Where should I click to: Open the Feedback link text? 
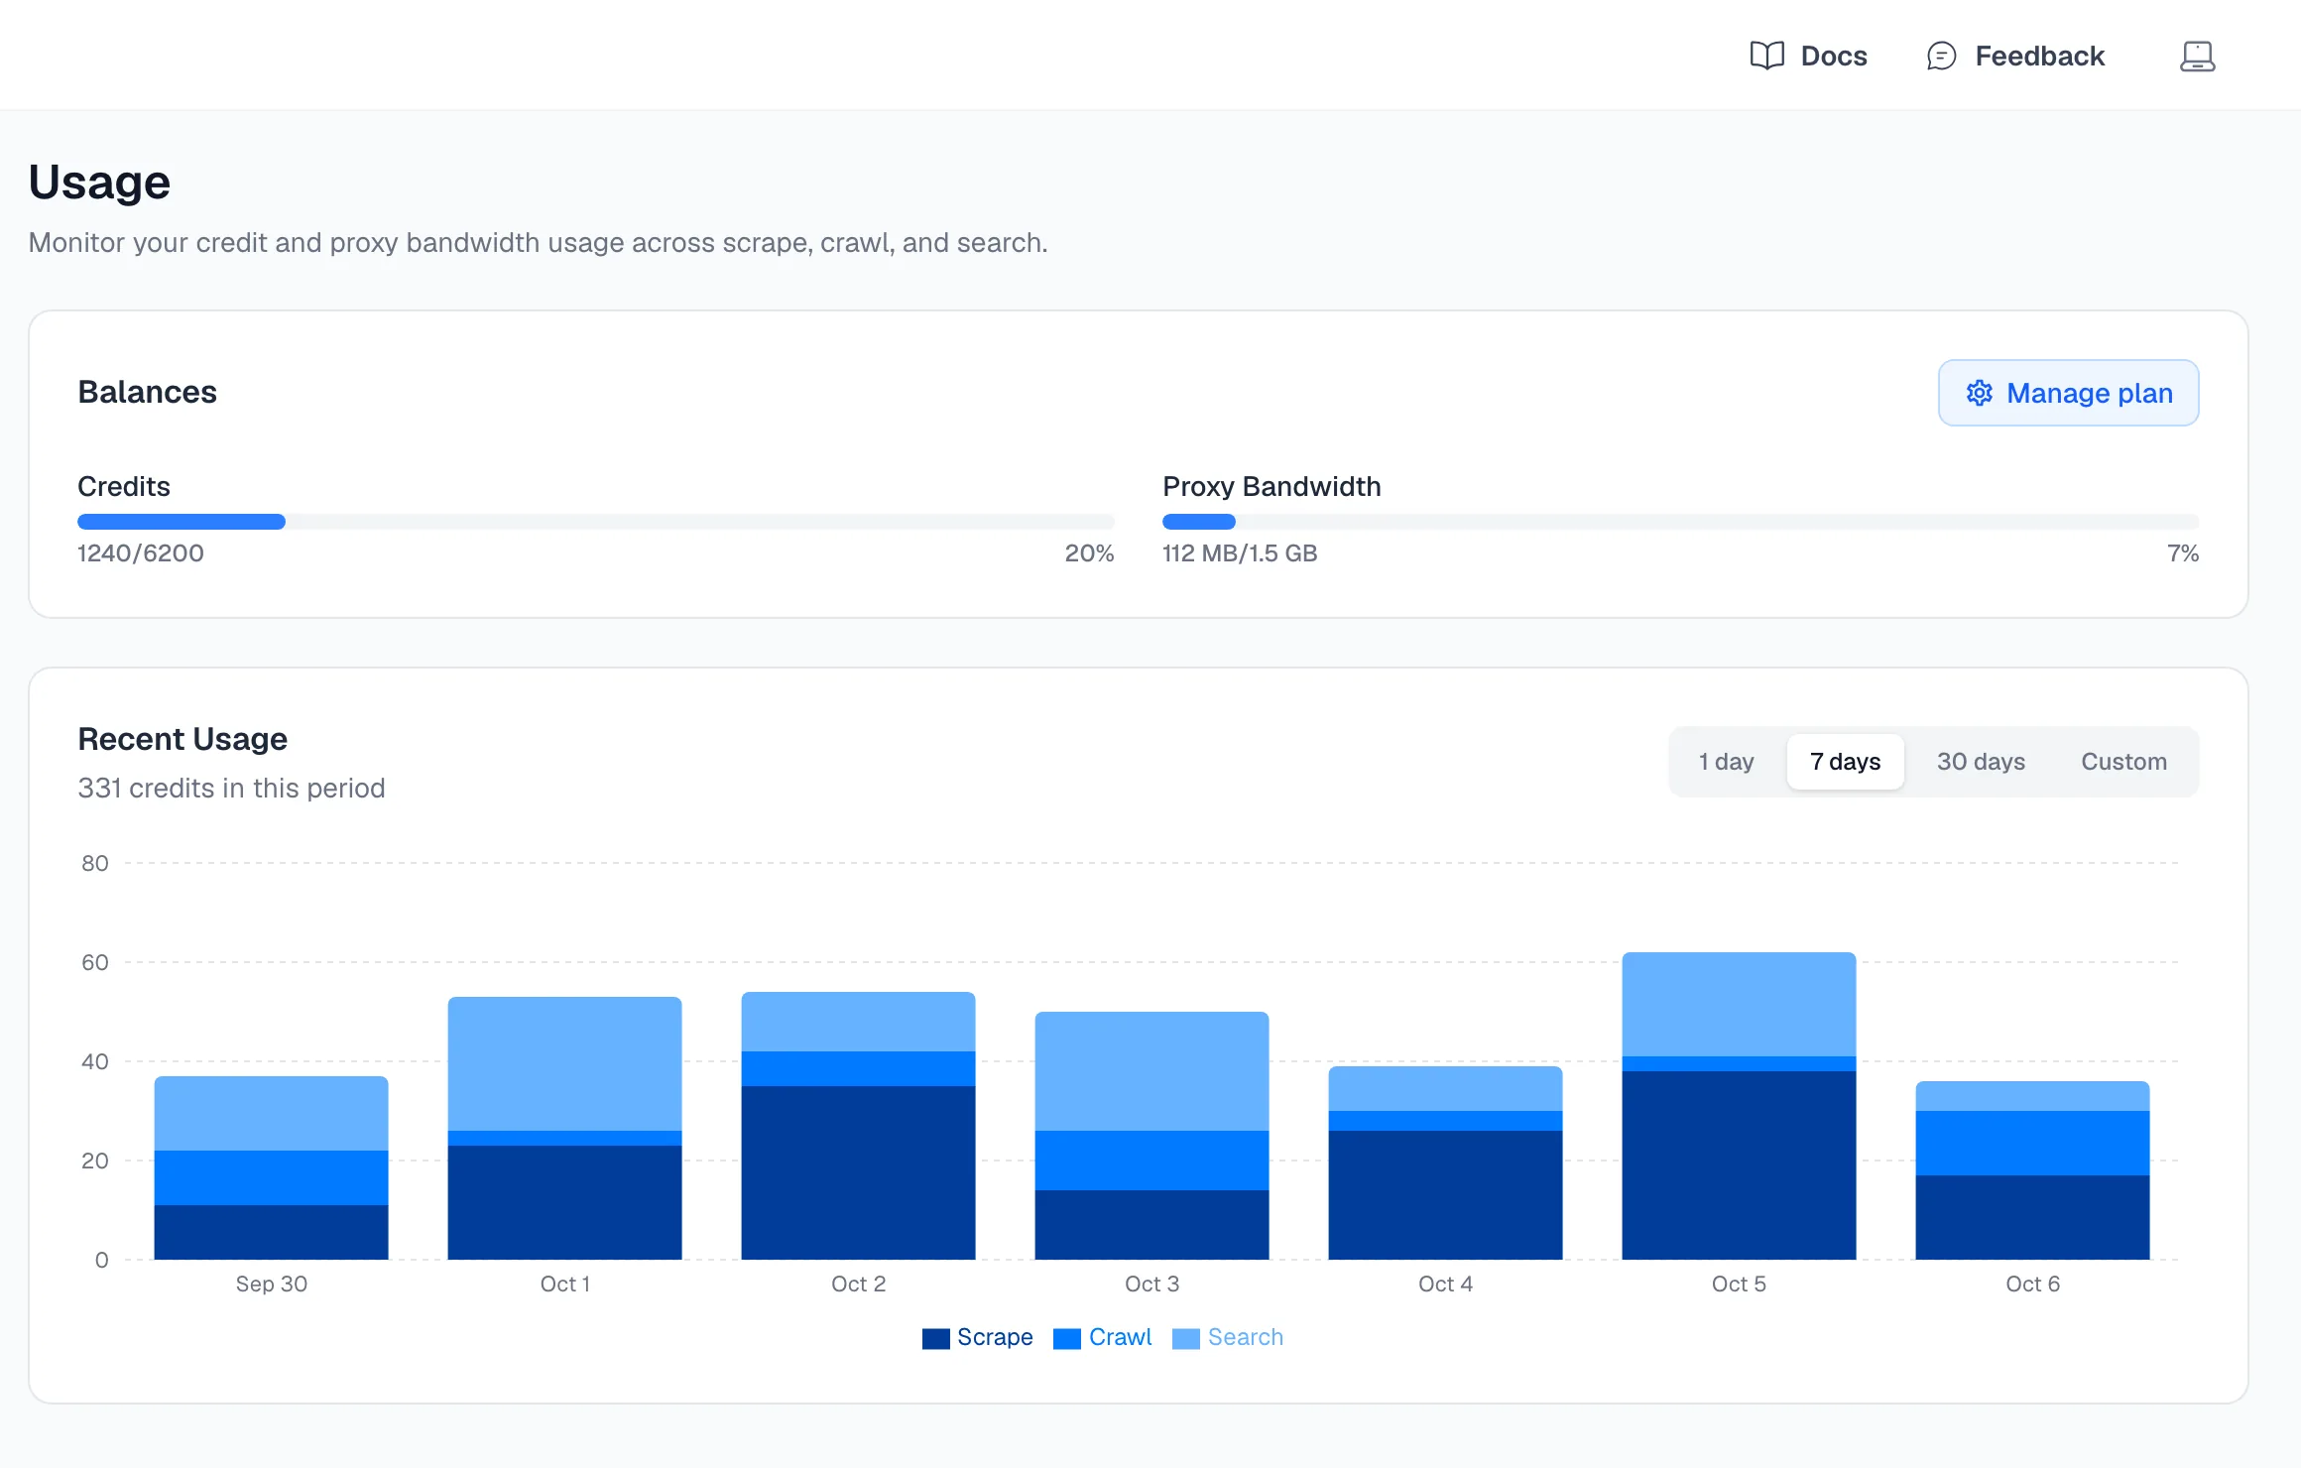tap(2039, 56)
